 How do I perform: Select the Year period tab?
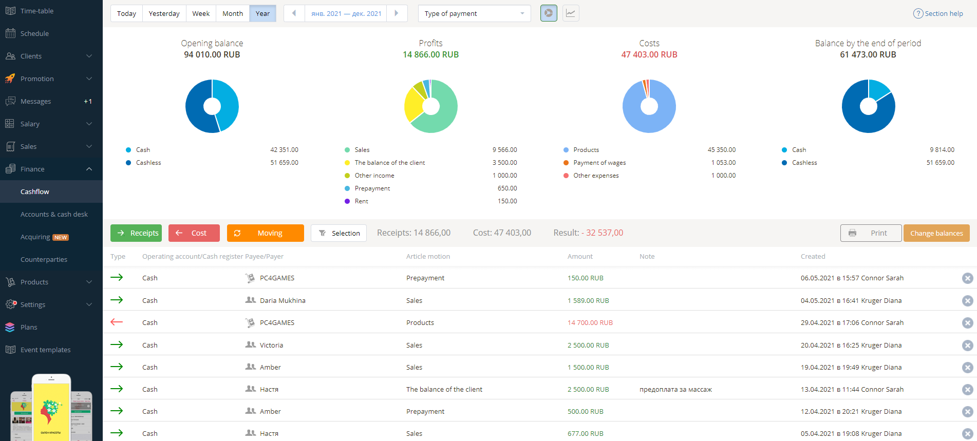tap(262, 13)
